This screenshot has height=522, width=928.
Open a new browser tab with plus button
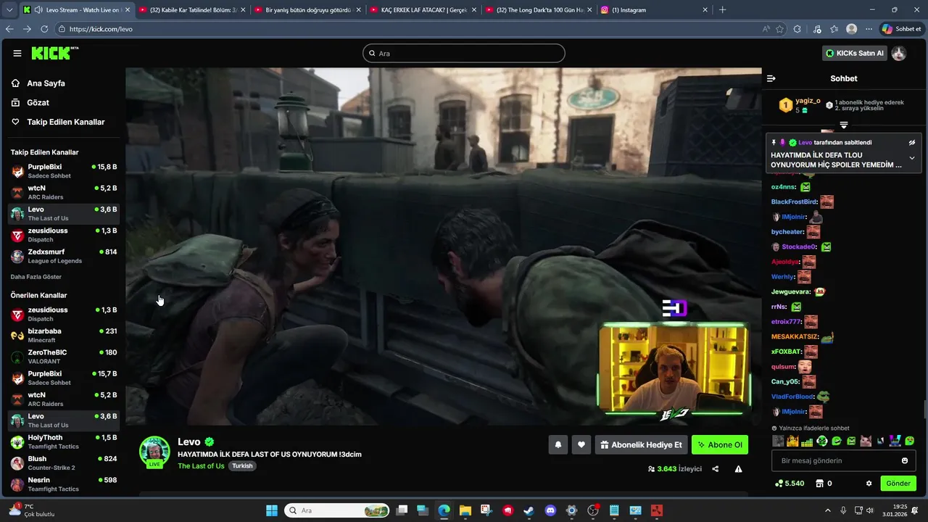[x=722, y=10]
